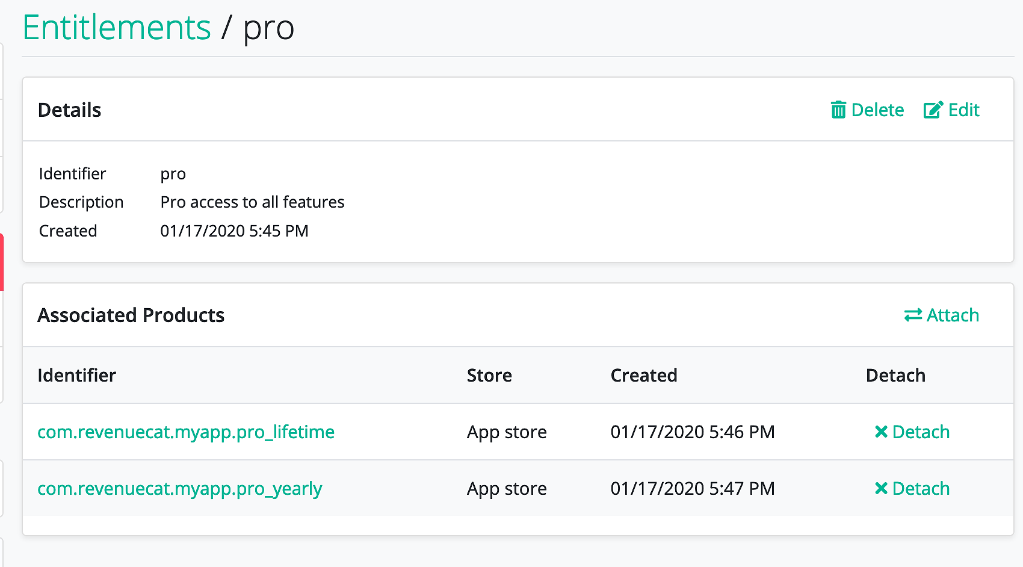
Task: Select the 'pro' title in breadcrumb
Action: [x=268, y=29]
